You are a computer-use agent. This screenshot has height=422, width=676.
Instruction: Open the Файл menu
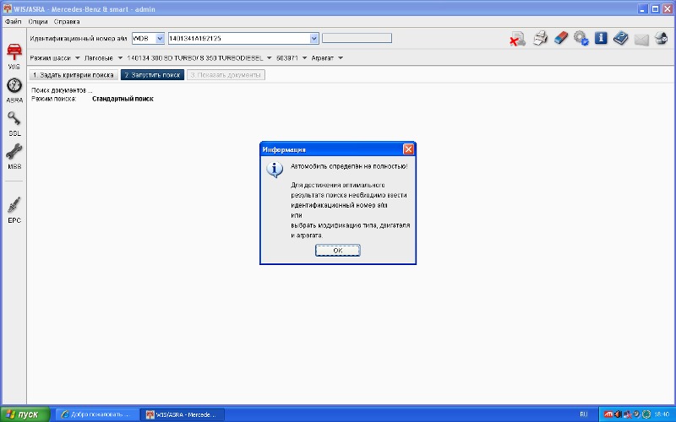click(14, 22)
